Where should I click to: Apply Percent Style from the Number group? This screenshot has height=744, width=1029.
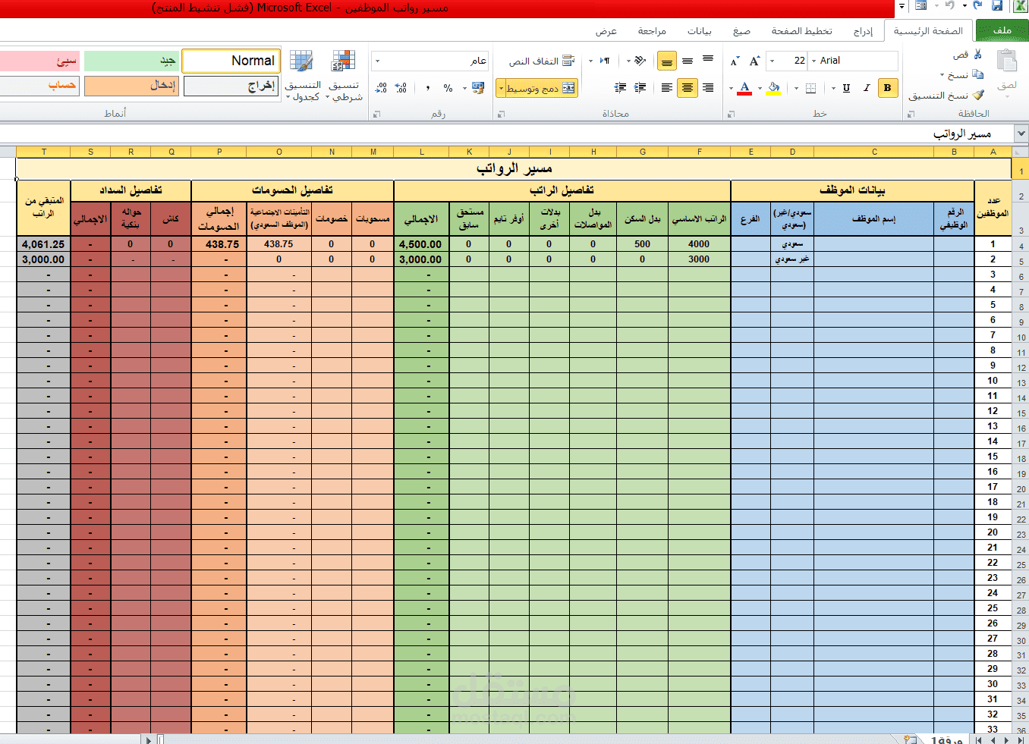448,87
